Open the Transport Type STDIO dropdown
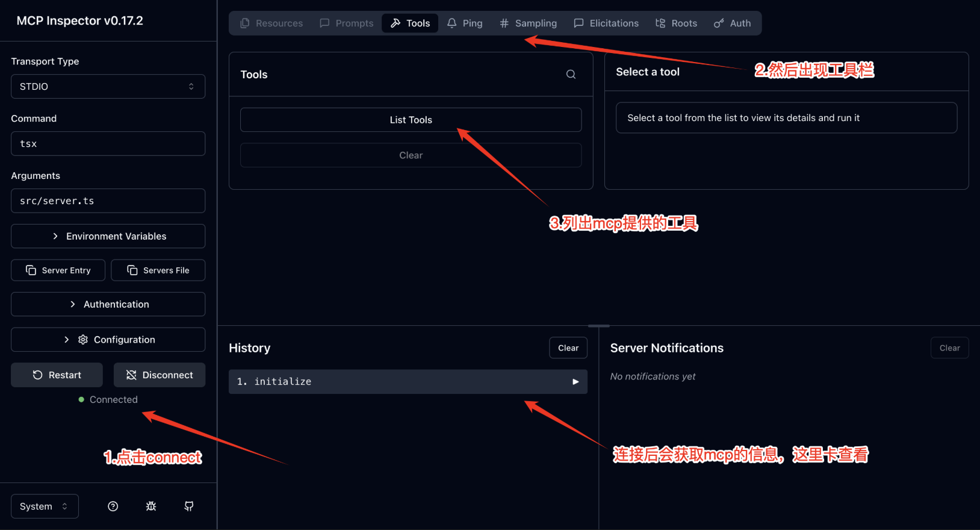Image resolution: width=980 pixels, height=530 pixels. tap(108, 87)
